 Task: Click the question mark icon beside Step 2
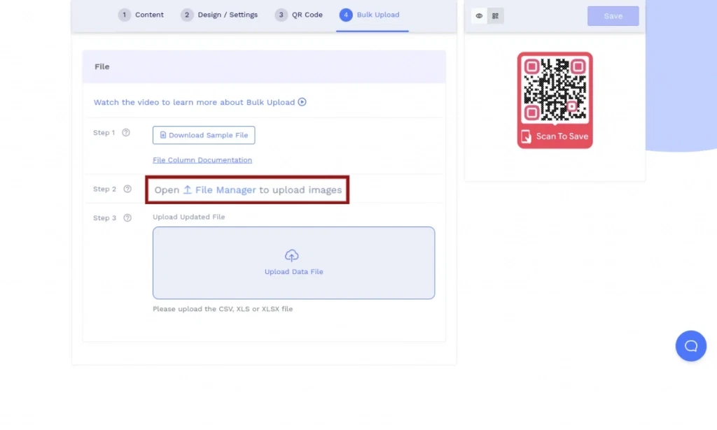click(x=127, y=189)
